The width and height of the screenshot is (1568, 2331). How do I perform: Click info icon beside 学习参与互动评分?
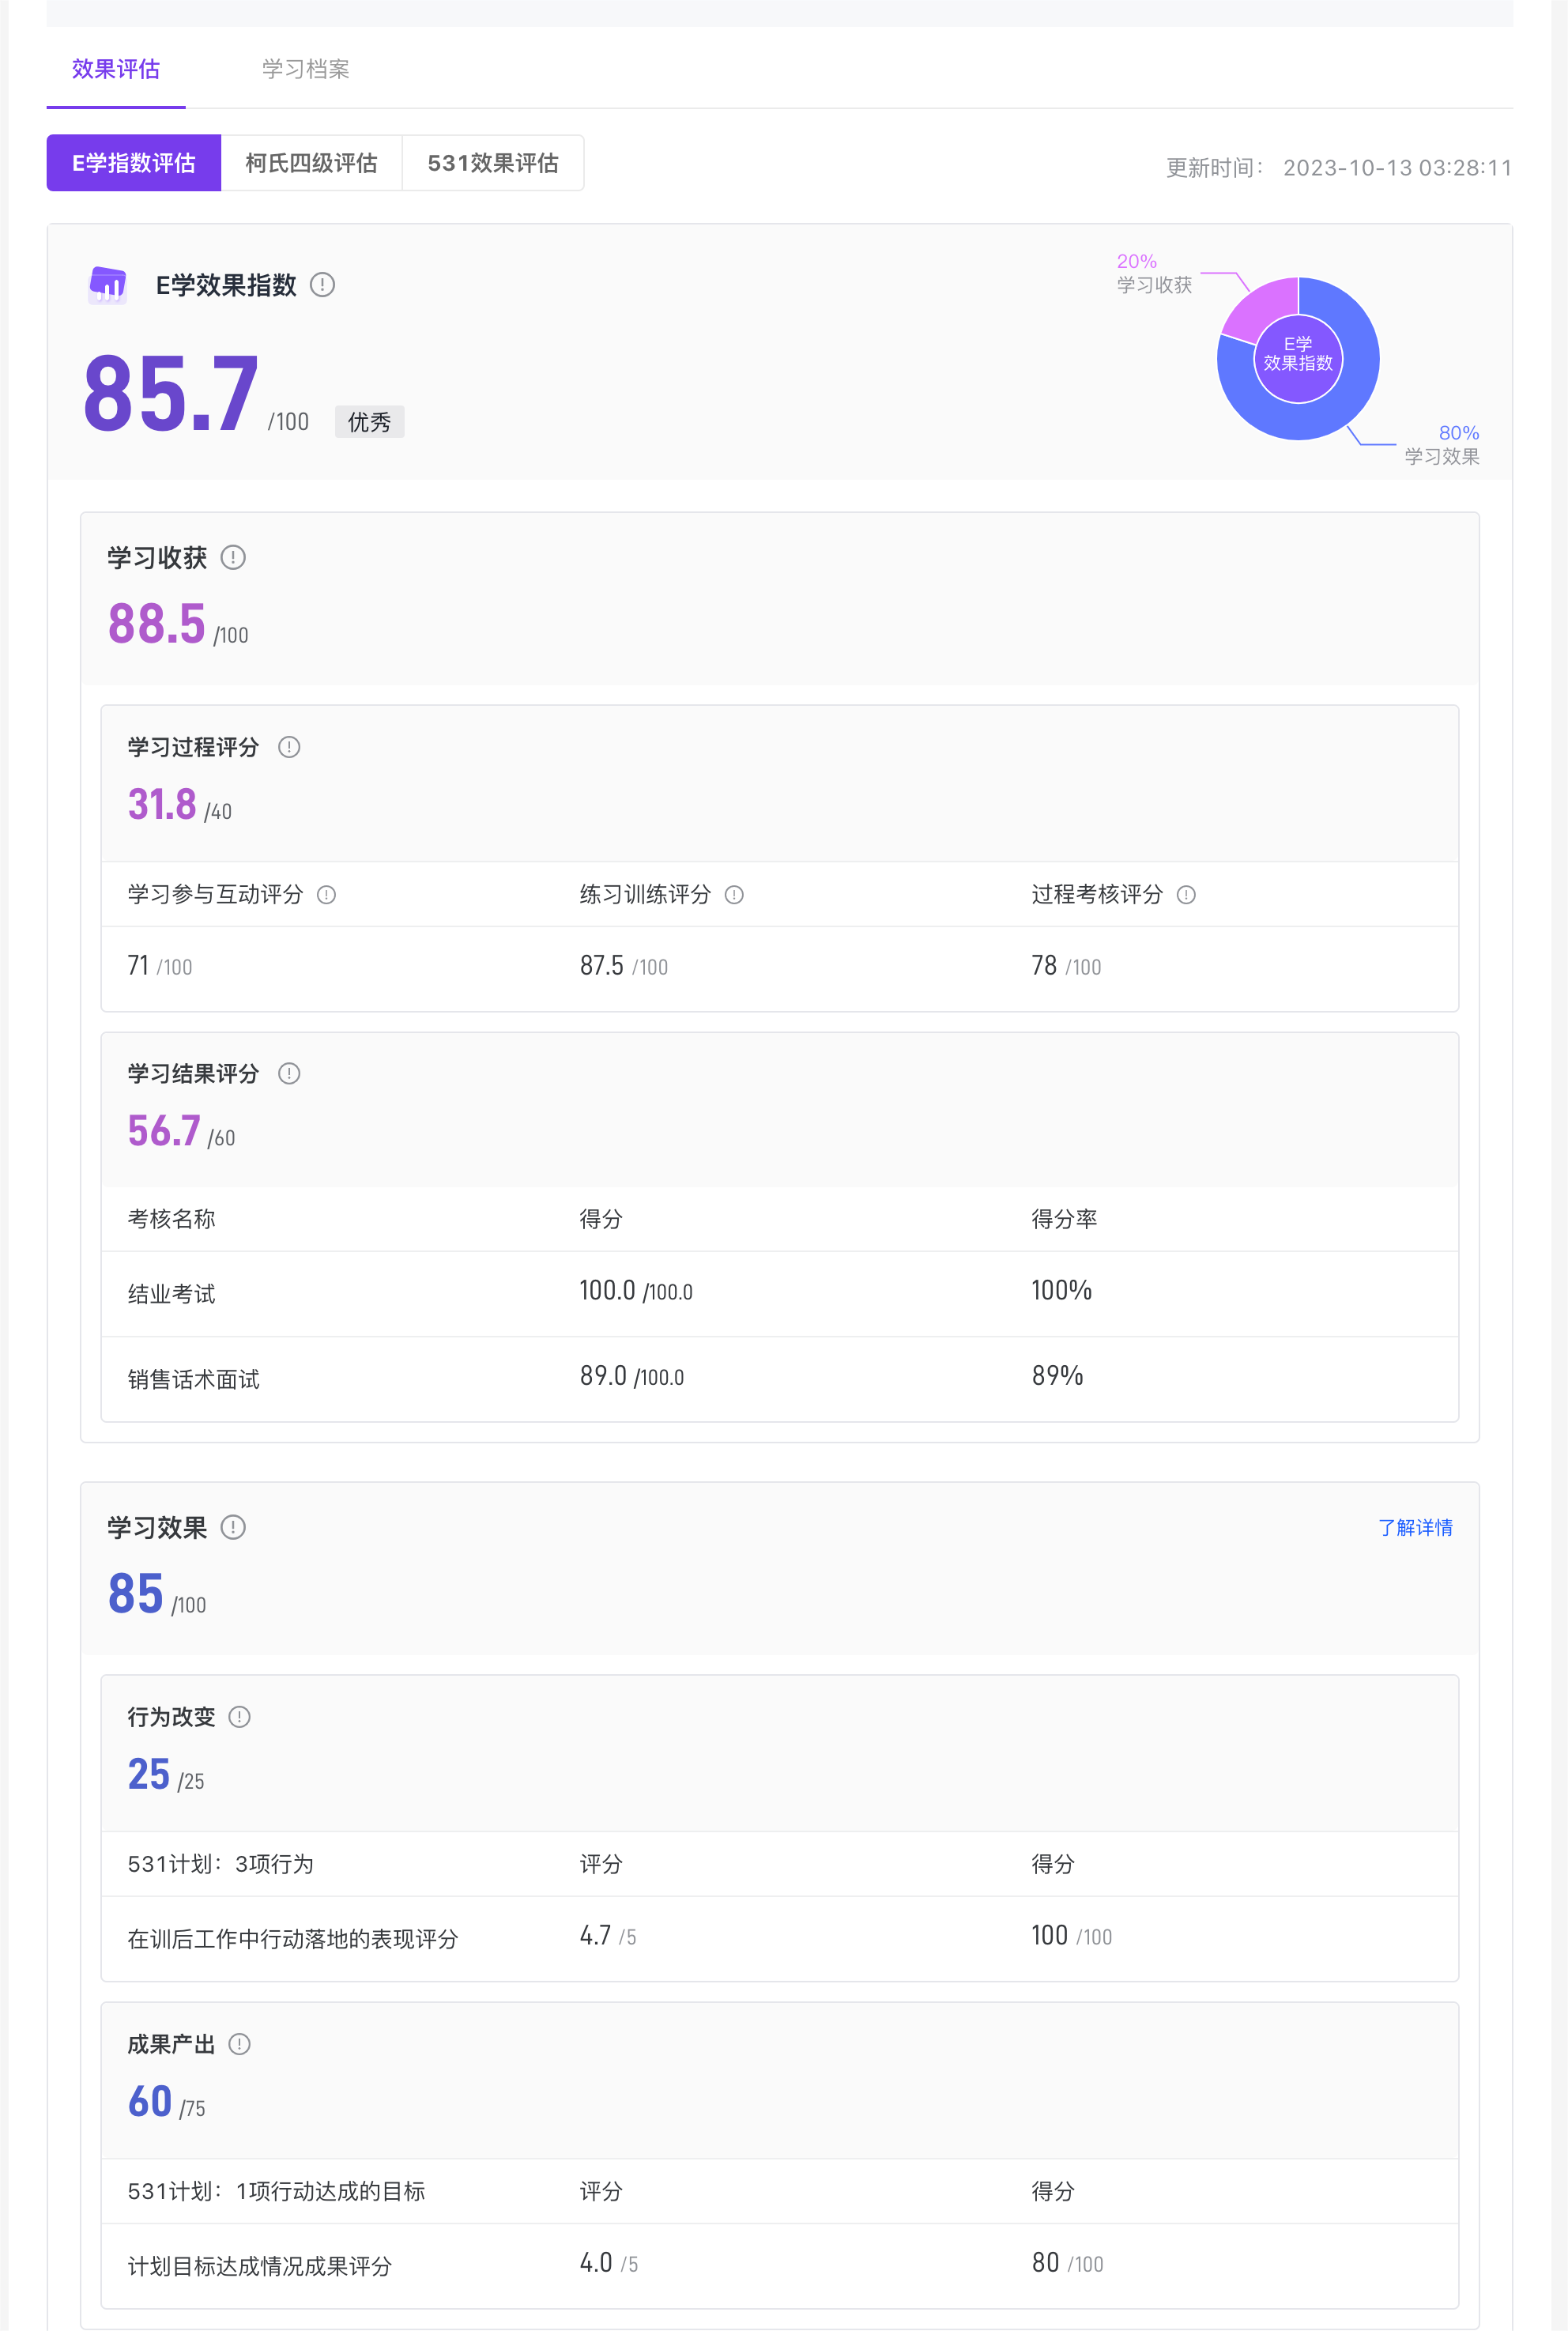326,895
